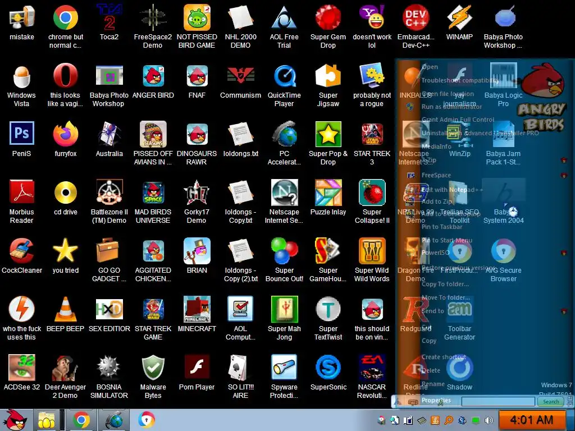Viewport: 575px width, 431px height.
Task: Click the BRIAN slingshot bird icon
Action: tap(197, 251)
